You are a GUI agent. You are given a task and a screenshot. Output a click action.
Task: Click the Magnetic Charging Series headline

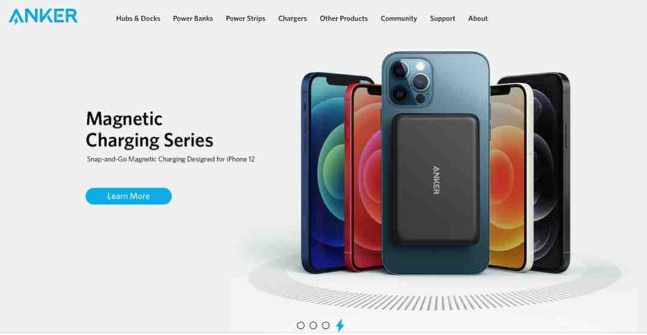click(x=149, y=129)
